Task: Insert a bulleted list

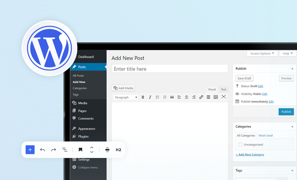Action: click(157, 97)
